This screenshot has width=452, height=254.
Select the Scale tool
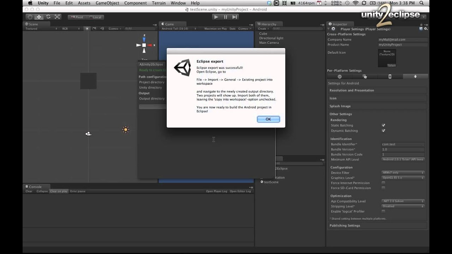(57, 17)
